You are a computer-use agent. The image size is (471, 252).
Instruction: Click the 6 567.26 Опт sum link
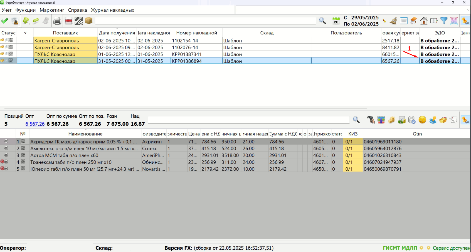(35, 124)
